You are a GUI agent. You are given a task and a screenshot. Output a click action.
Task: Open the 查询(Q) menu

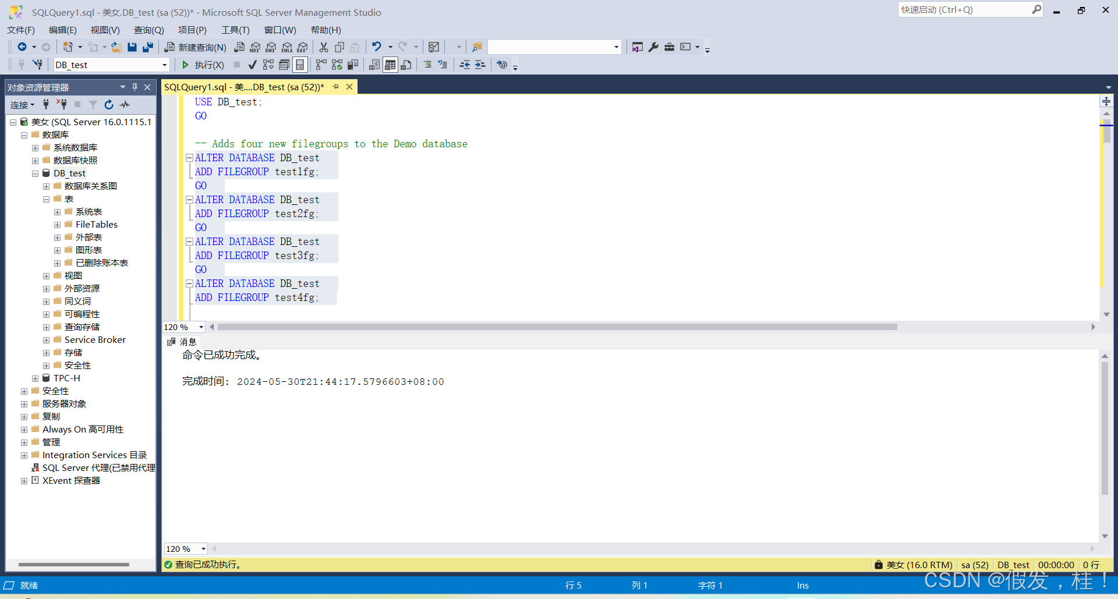148,30
